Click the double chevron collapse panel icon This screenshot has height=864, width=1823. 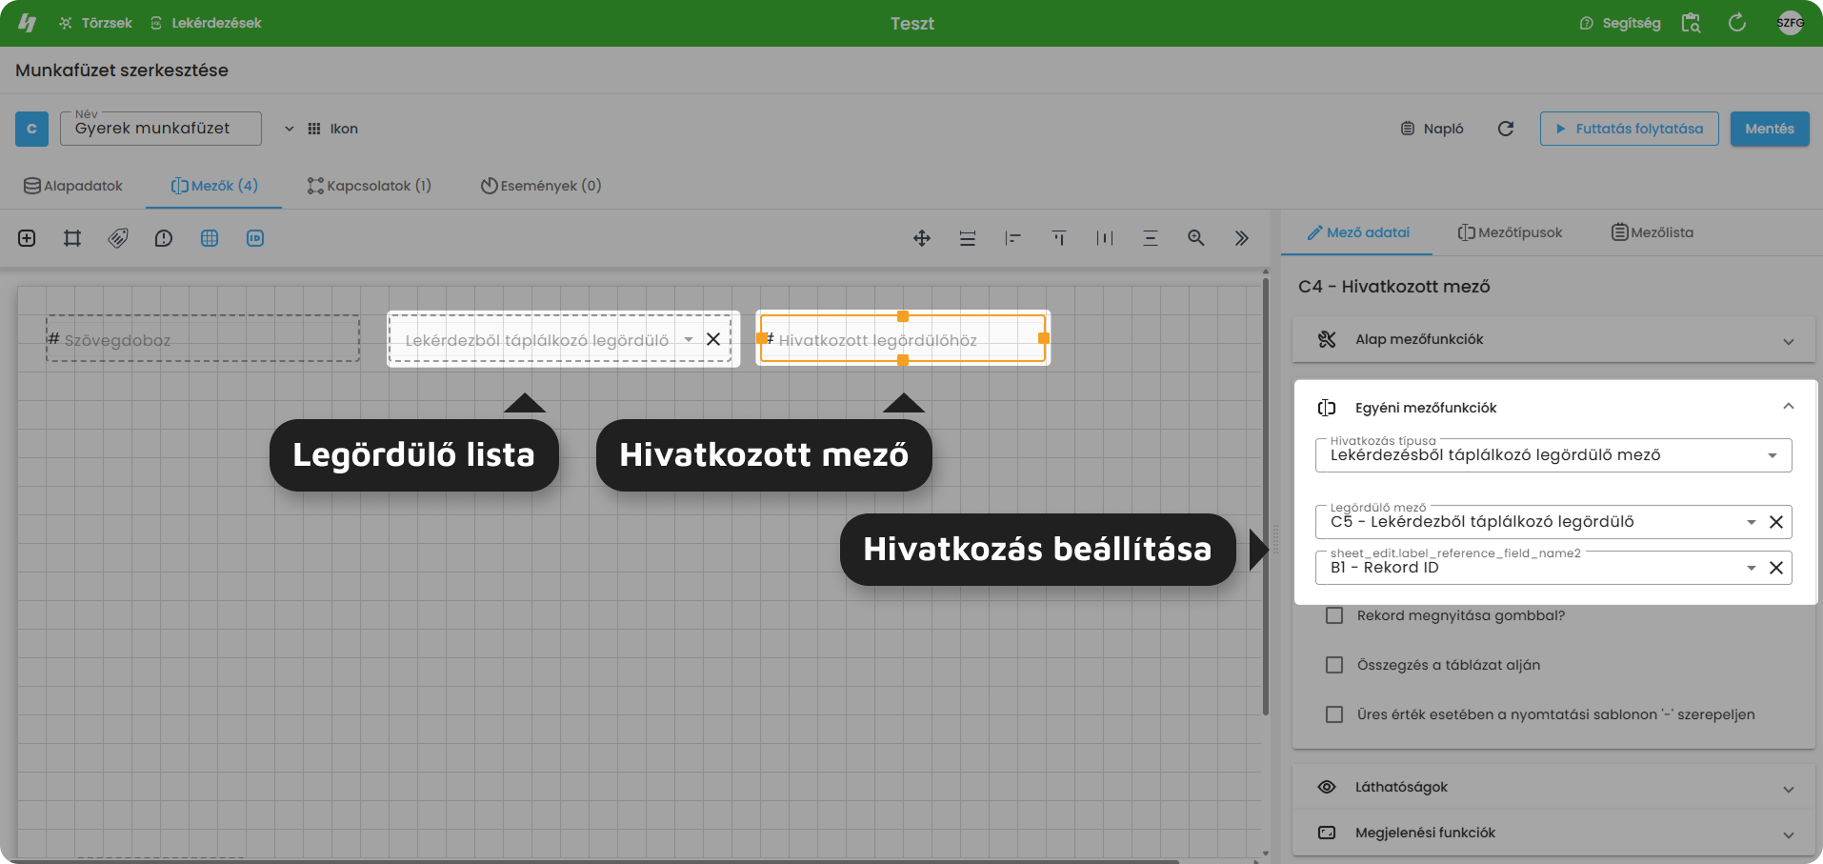(x=1242, y=238)
